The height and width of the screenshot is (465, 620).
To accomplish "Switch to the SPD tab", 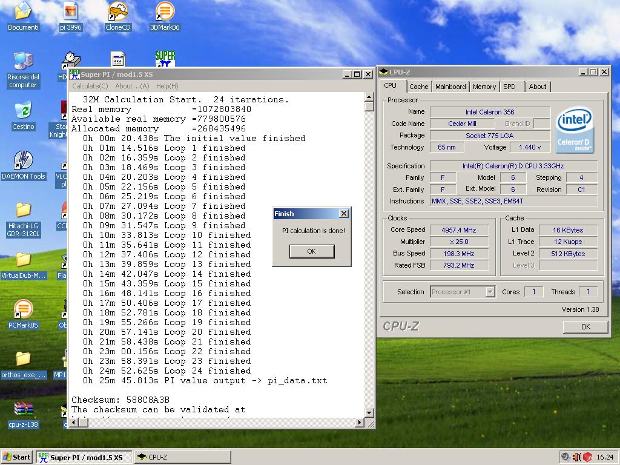I will [x=510, y=87].
